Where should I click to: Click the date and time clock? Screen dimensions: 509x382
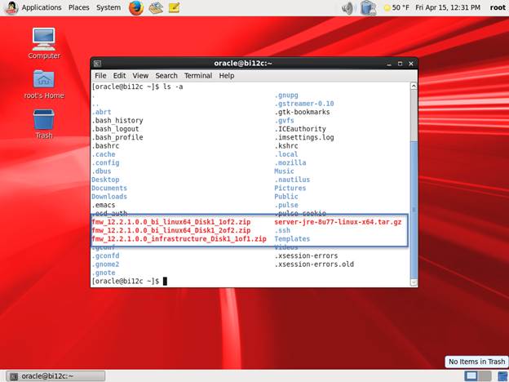coord(447,7)
